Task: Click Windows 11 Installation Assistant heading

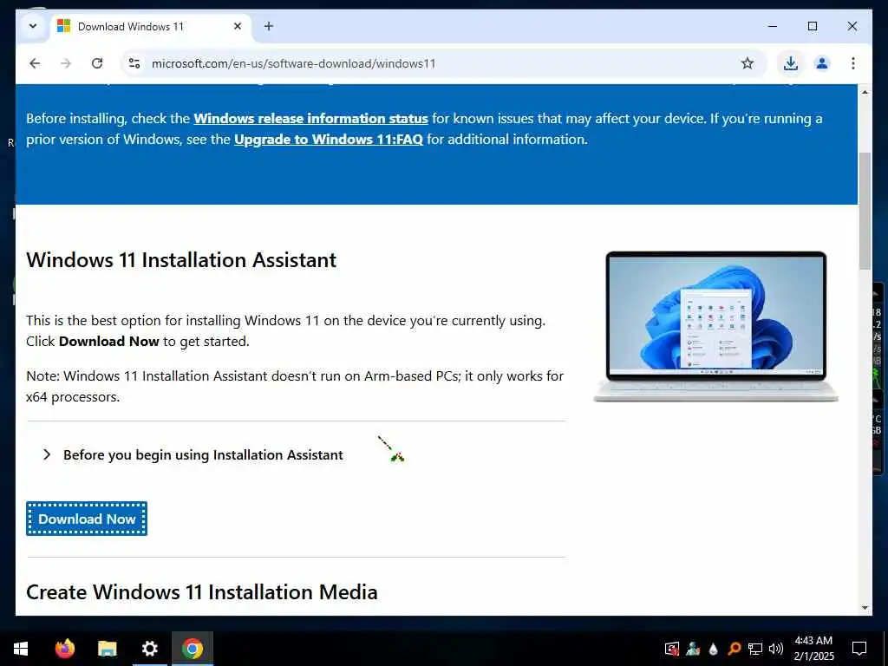Action: click(181, 260)
